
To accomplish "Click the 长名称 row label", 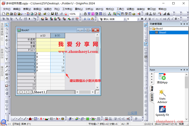I will (26, 39).
